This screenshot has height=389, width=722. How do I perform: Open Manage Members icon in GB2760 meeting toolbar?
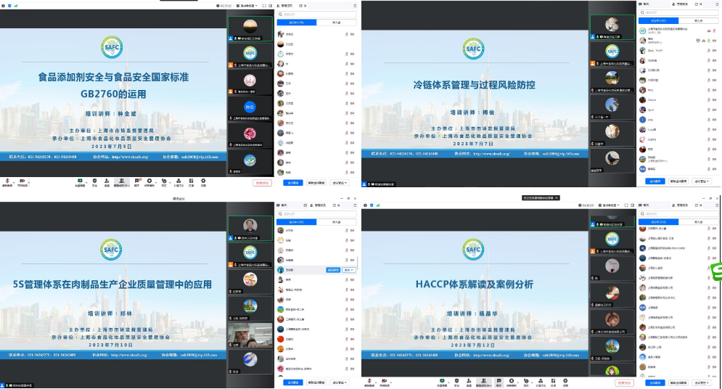122,181
